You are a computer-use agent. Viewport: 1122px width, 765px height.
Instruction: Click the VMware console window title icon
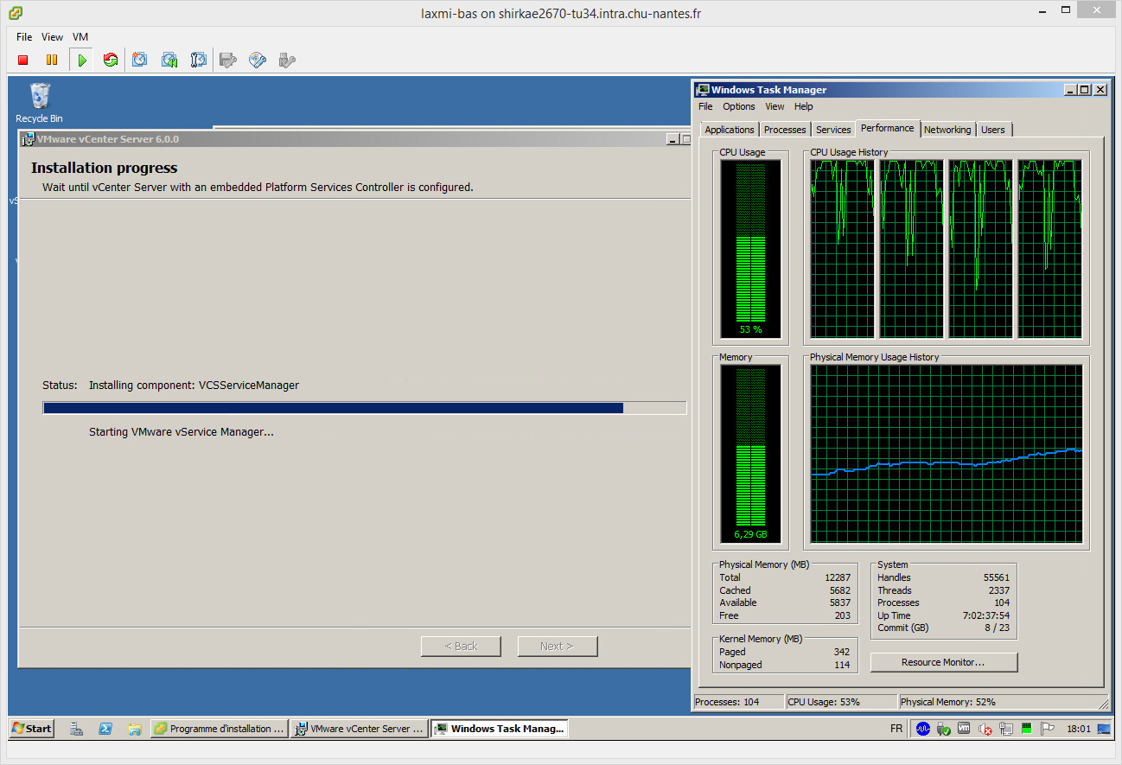(16, 13)
